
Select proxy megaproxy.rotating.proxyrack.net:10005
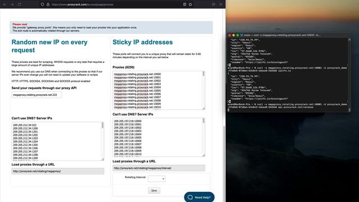click(x=137, y=91)
